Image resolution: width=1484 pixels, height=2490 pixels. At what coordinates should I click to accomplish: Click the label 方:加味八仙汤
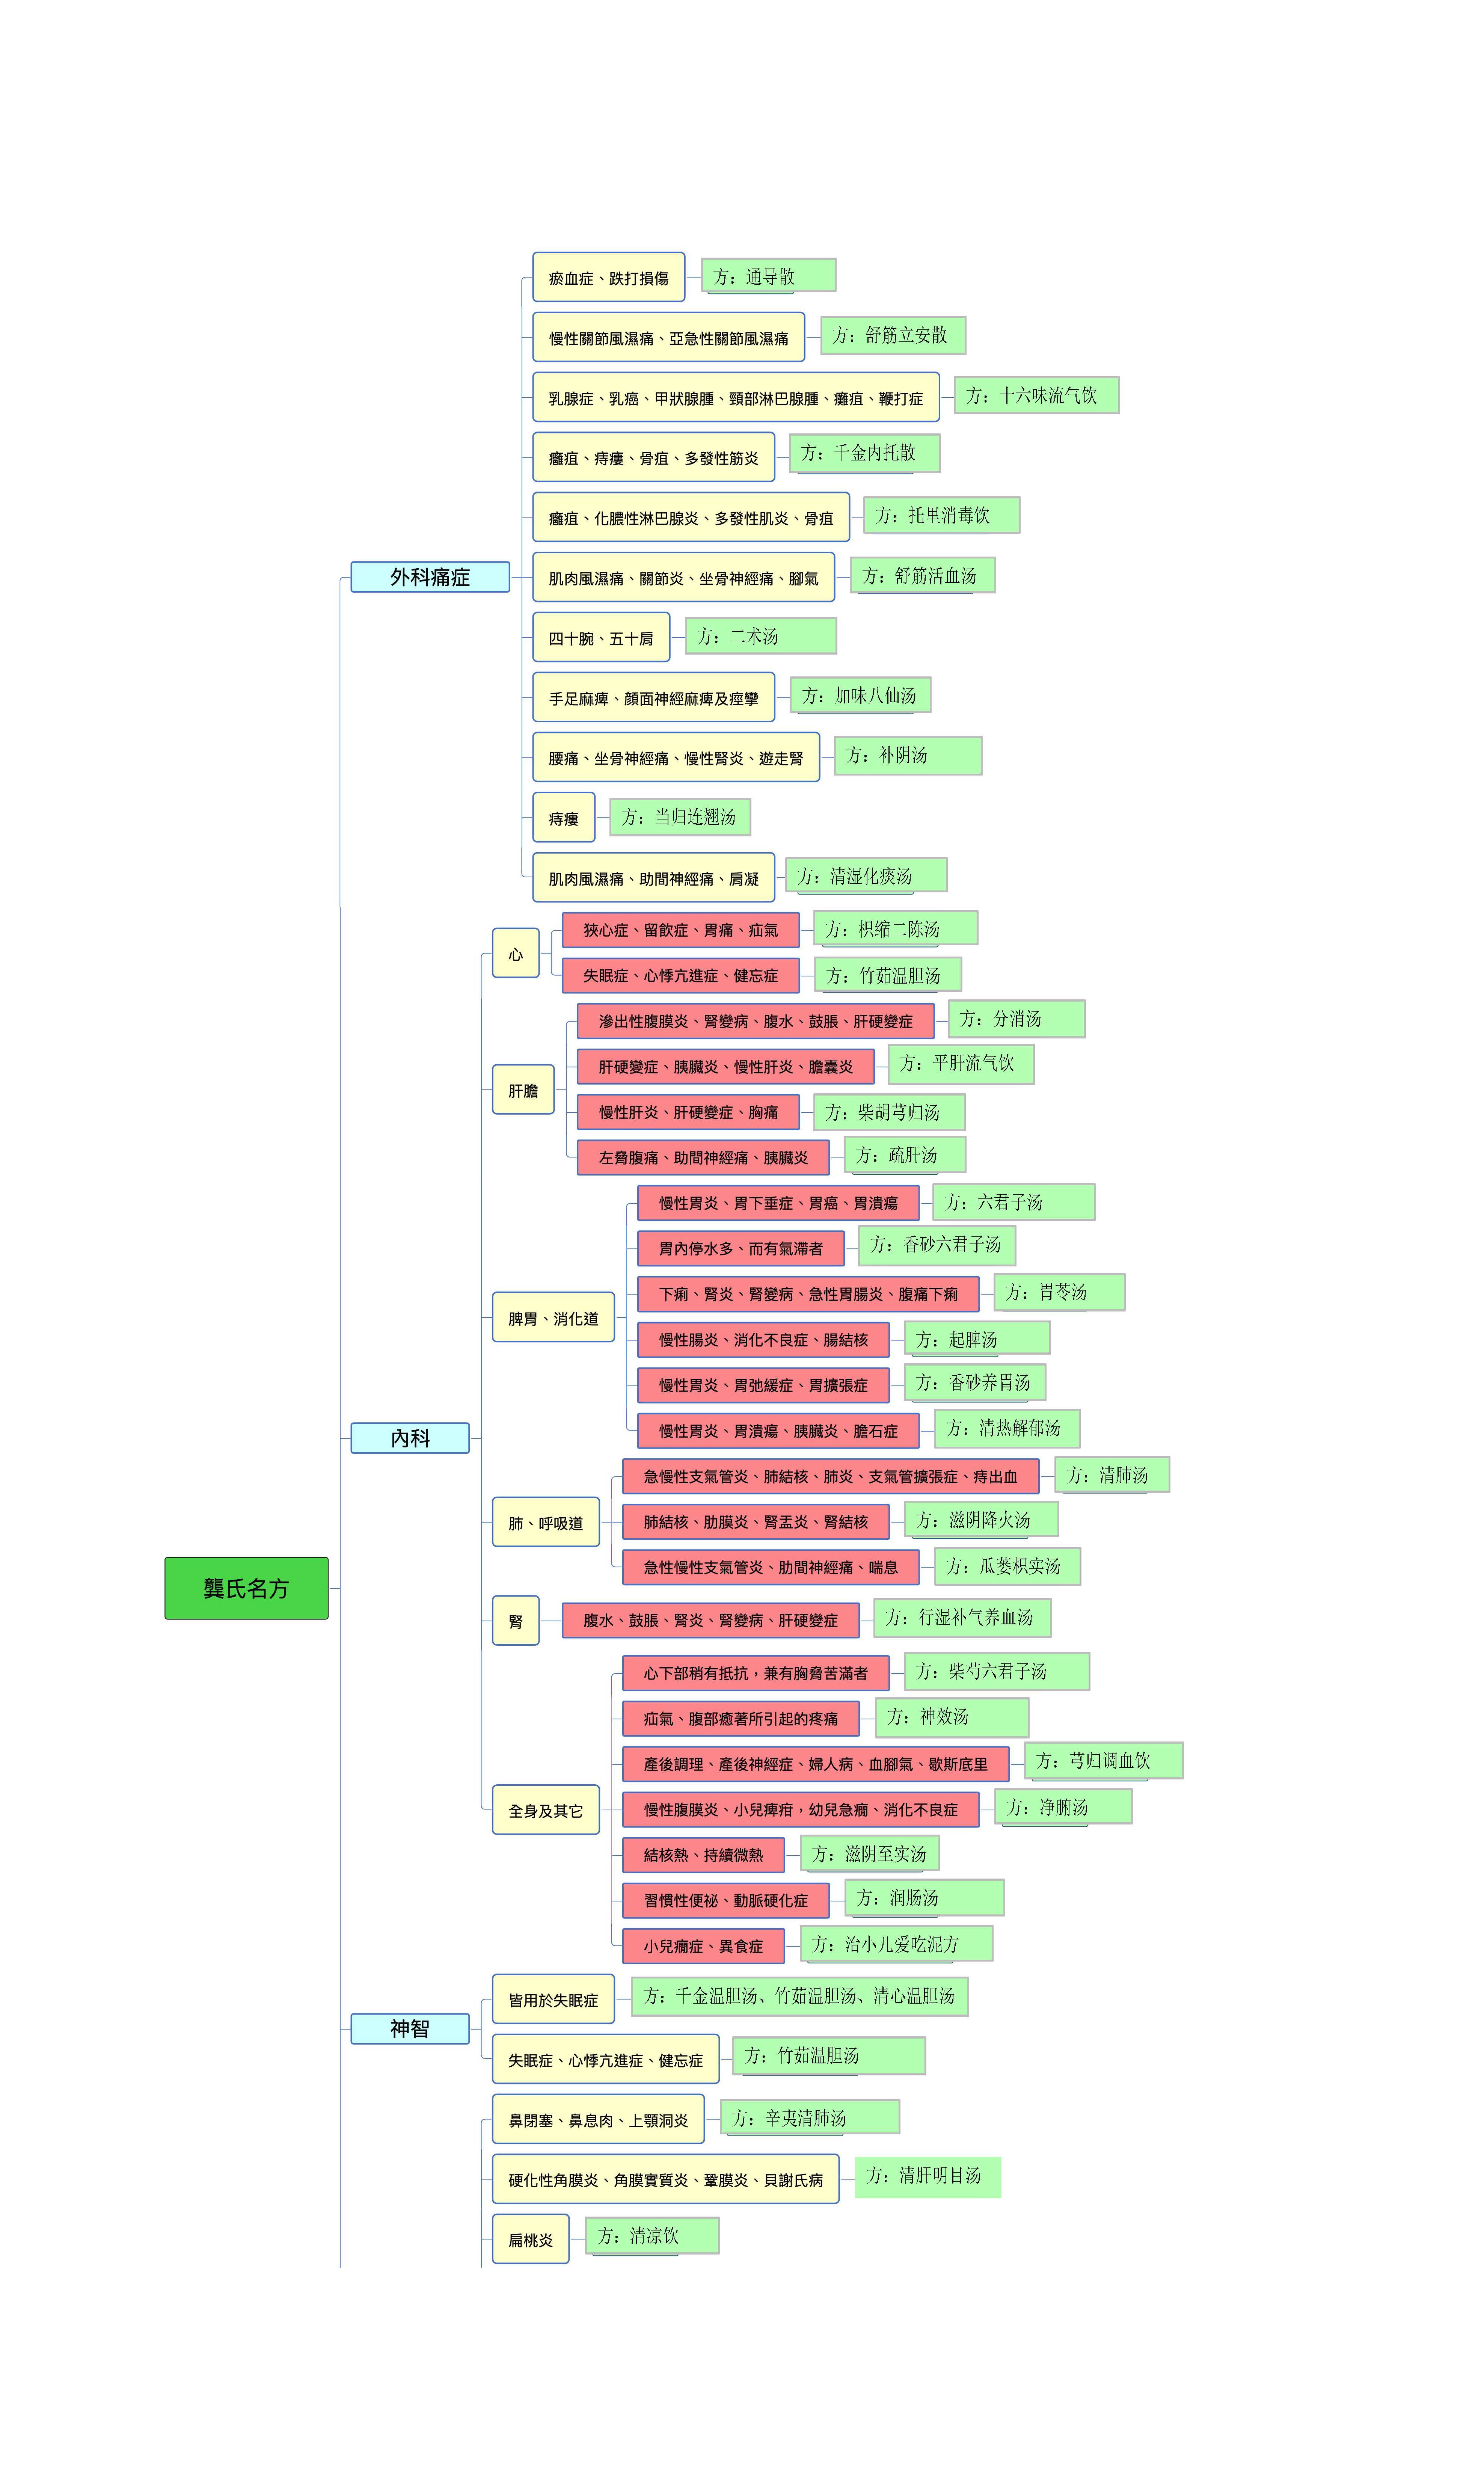(861, 695)
